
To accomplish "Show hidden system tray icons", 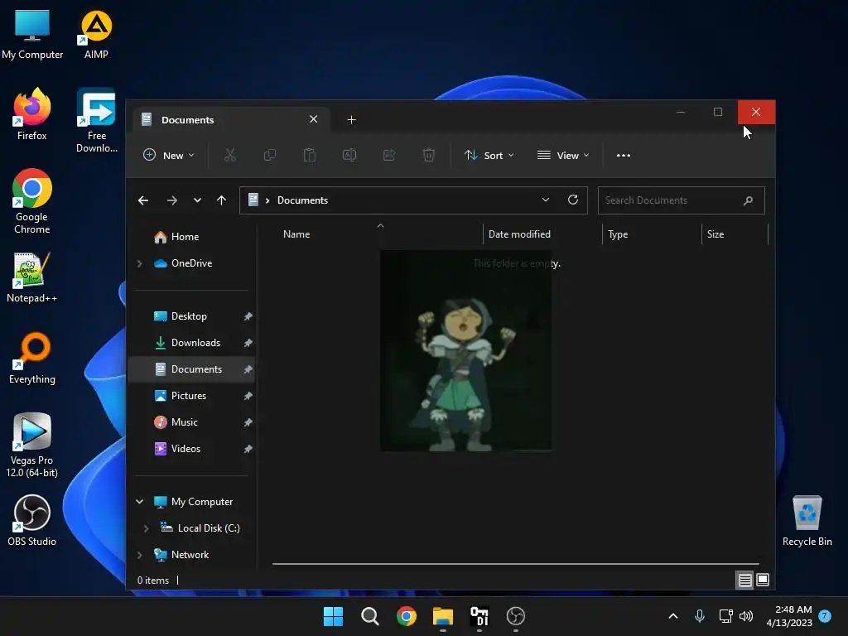I will (673, 616).
